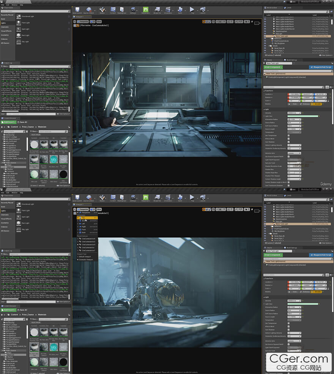Viewport: 334px width, 374px height.
Task: Select Sky Light in upper Place Actors panel
Action: tap(43, 41)
